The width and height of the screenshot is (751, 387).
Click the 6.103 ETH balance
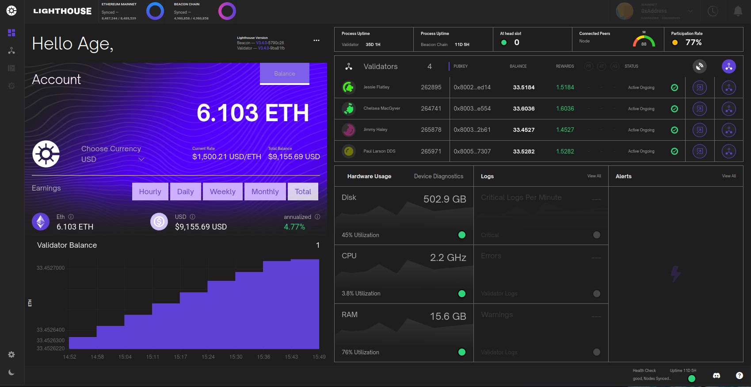253,113
